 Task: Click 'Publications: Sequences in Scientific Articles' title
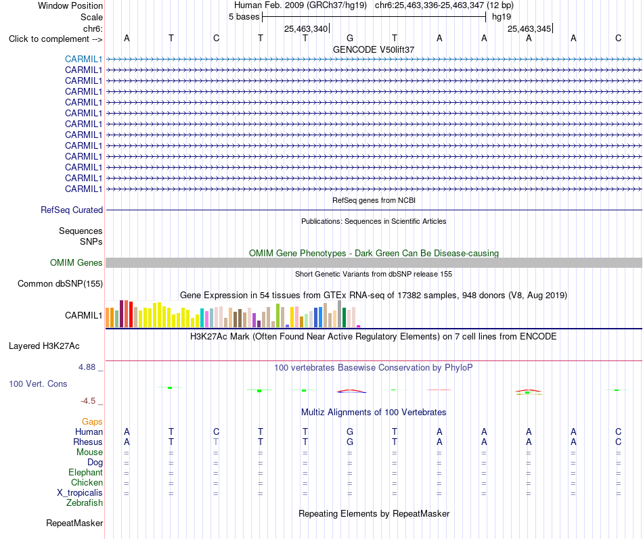[374, 221]
